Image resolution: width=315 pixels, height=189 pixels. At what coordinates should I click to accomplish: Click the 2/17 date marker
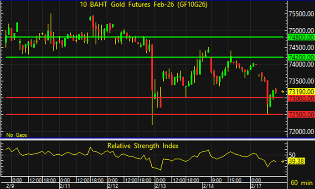tap(258, 186)
